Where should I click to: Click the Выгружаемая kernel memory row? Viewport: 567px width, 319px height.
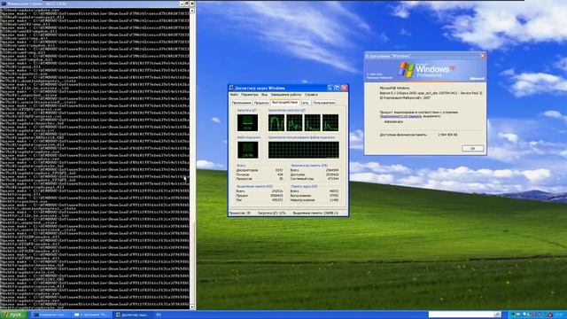[315, 195]
